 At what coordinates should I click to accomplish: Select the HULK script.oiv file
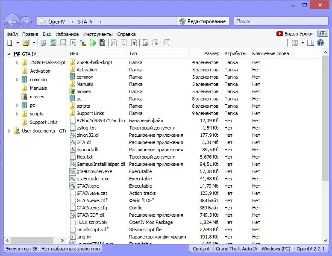(x=92, y=222)
